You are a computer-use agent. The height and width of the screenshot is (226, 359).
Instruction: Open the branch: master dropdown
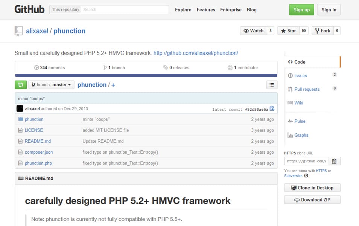pos(51,85)
